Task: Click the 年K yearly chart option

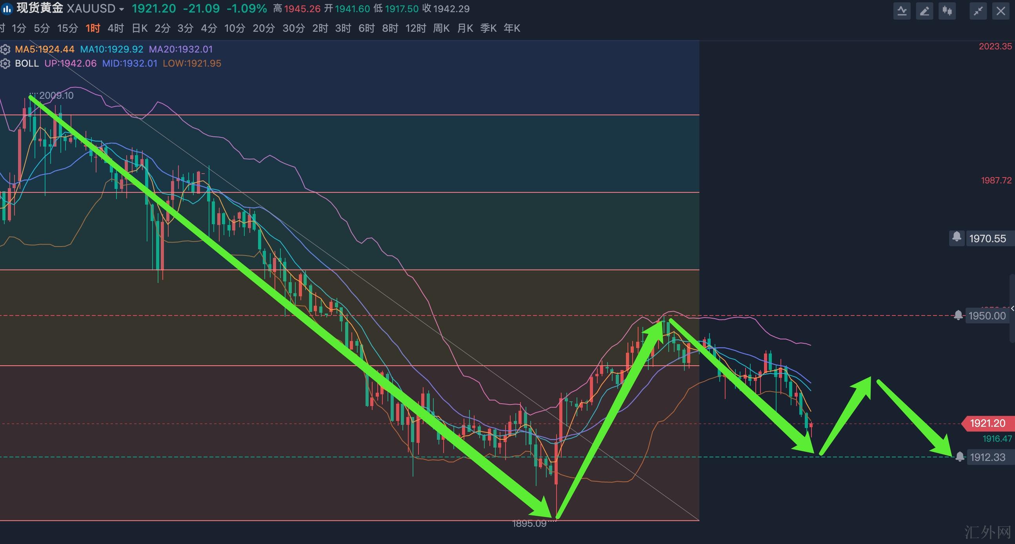Action: click(512, 28)
